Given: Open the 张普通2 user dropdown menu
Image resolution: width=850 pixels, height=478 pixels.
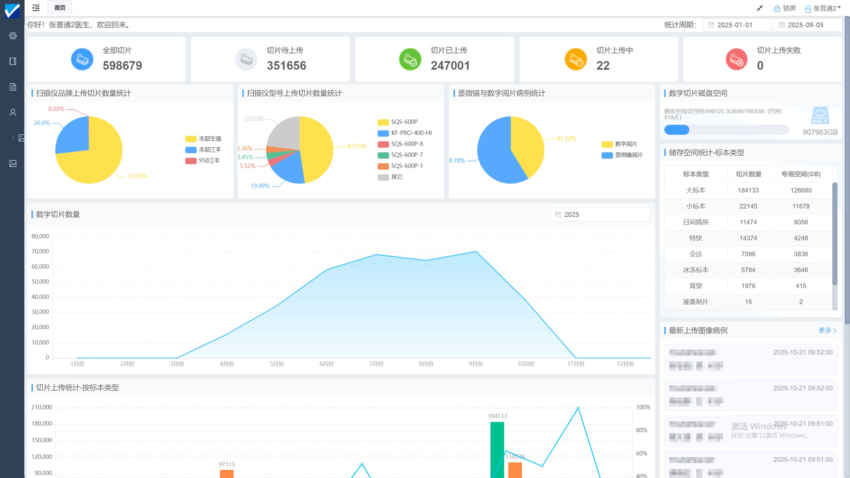Looking at the screenshot, I should pos(823,8).
